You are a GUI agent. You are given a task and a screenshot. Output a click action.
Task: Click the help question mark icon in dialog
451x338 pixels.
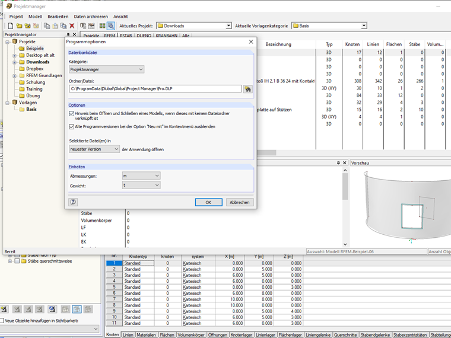pos(73,202)
